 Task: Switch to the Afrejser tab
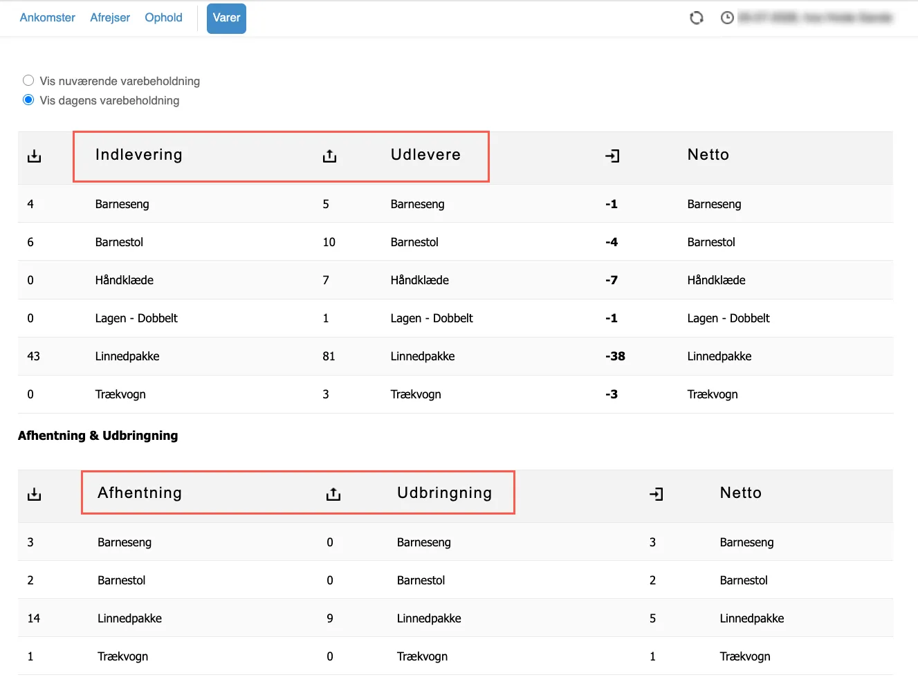click(110, 18)
